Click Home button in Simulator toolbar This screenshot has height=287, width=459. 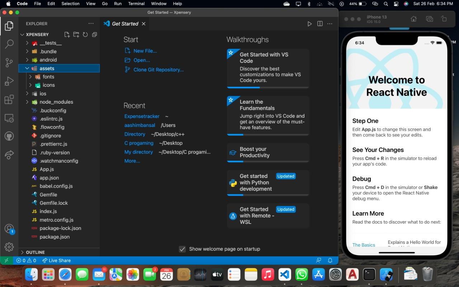pyautogui.click(x=413, y=19)
